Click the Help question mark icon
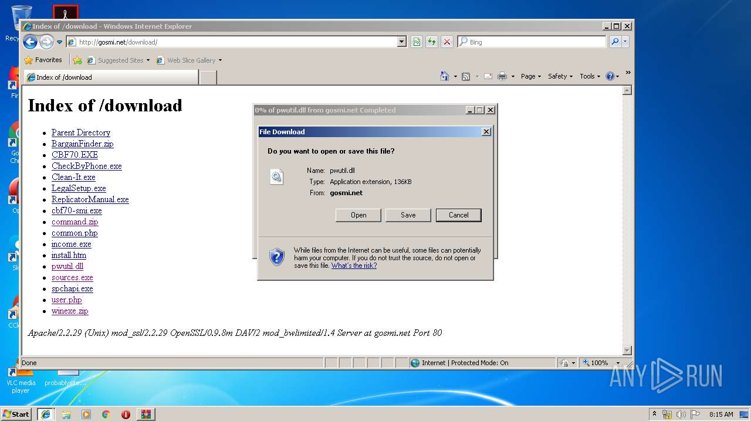Viewport: 751px width, 422px height. coord(610,76)
